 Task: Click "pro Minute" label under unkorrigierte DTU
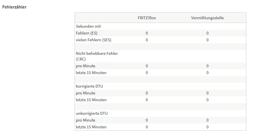point(86,120)
